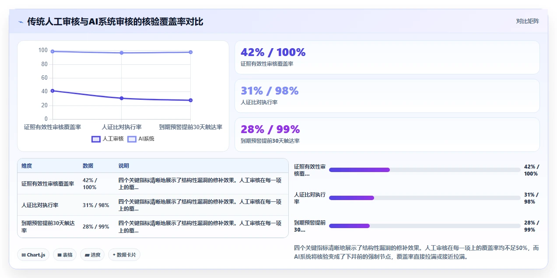Click the progress bar for 证照有效性审核覆盖率
This screenshot has height=278, width=557.
[x=424, y=170]
